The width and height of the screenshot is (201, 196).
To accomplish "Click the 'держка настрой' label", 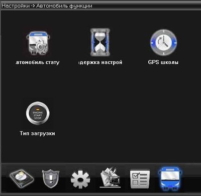I will point(100,63).
